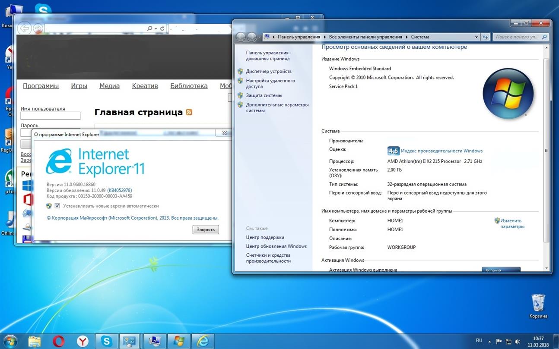Go forward in Internet Explorer window
559x349 pixels.
pyautogui.click(x=38, y=29)
